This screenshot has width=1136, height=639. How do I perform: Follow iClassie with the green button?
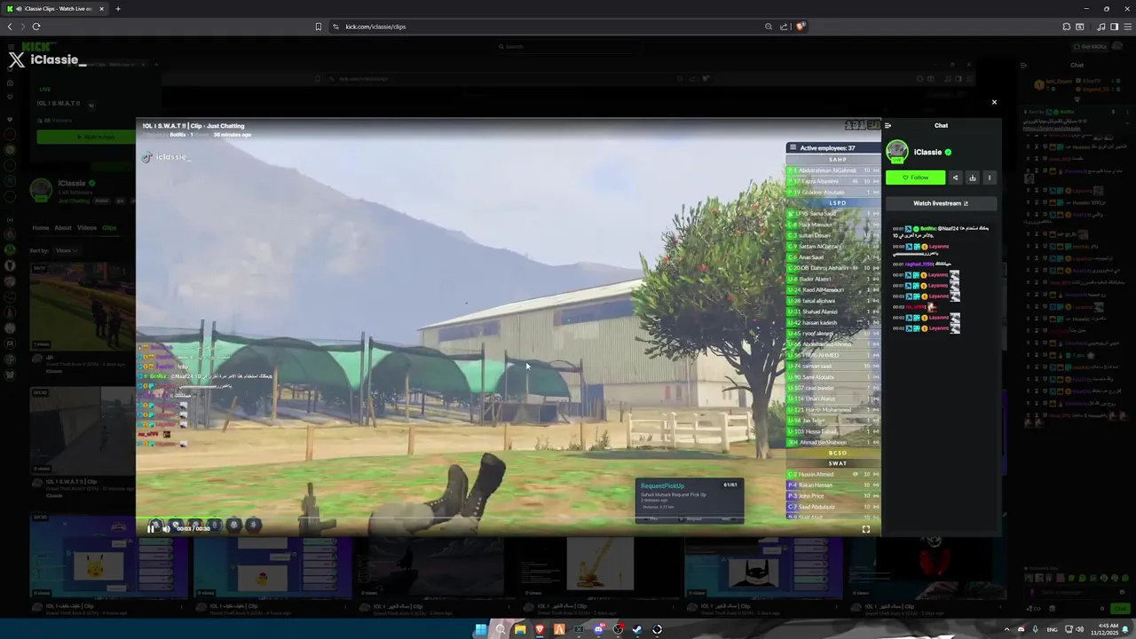point(915,177)
